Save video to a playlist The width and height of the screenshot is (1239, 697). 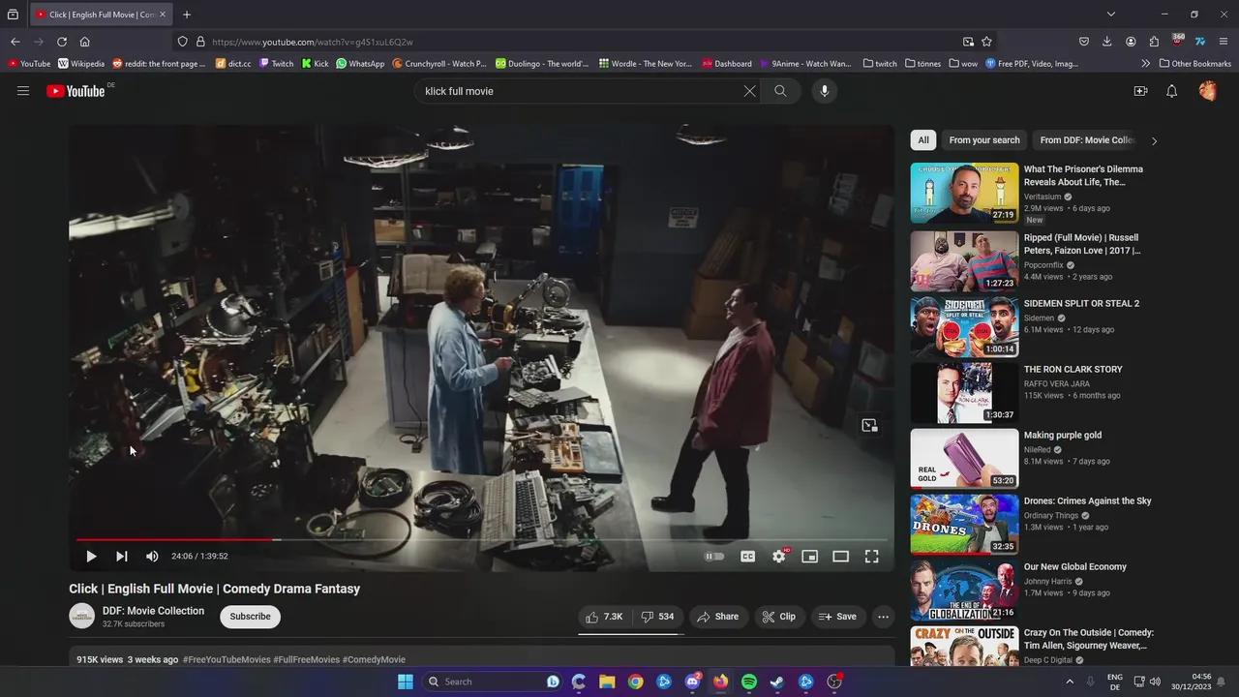(x=837, y=617)
